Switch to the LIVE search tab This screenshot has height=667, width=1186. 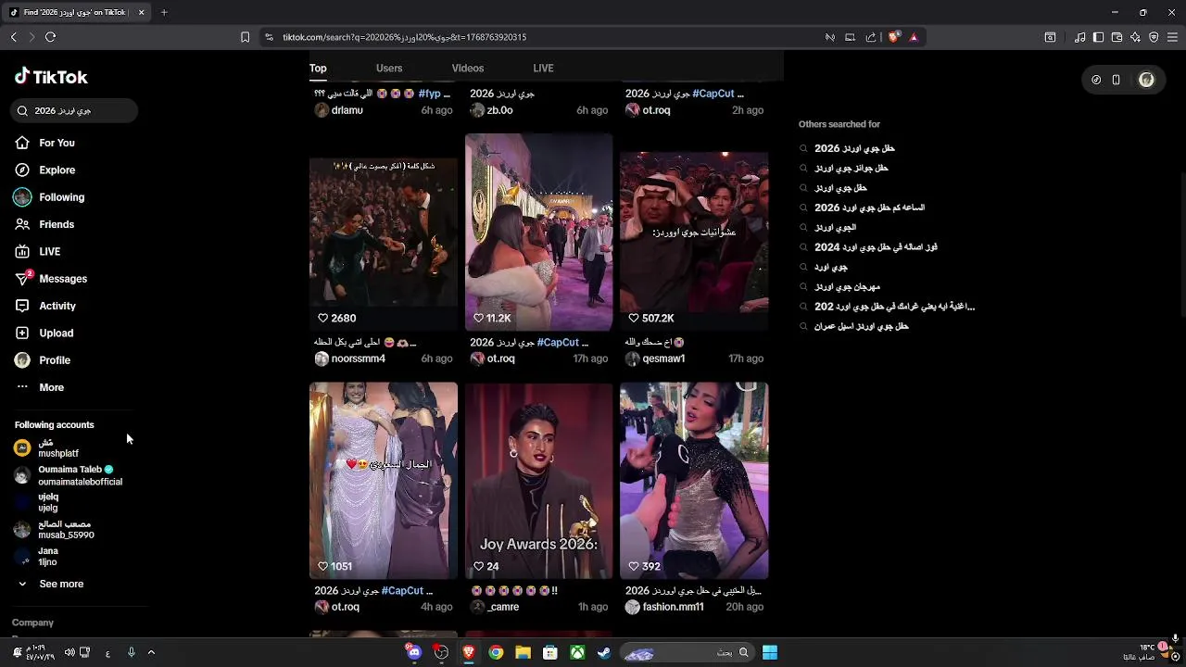coord(543,68)
